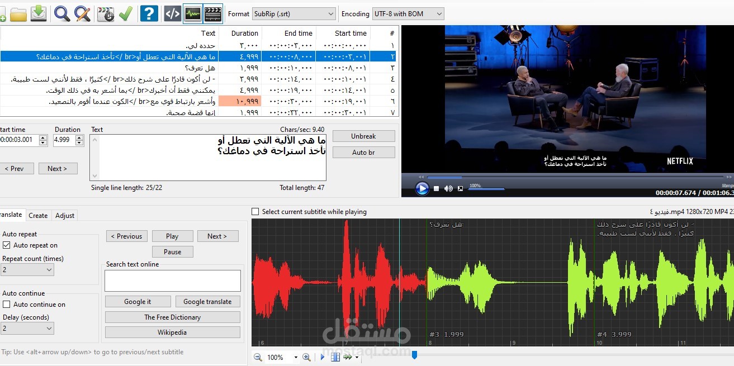Switch to the Create tab

tap(38, 215)
